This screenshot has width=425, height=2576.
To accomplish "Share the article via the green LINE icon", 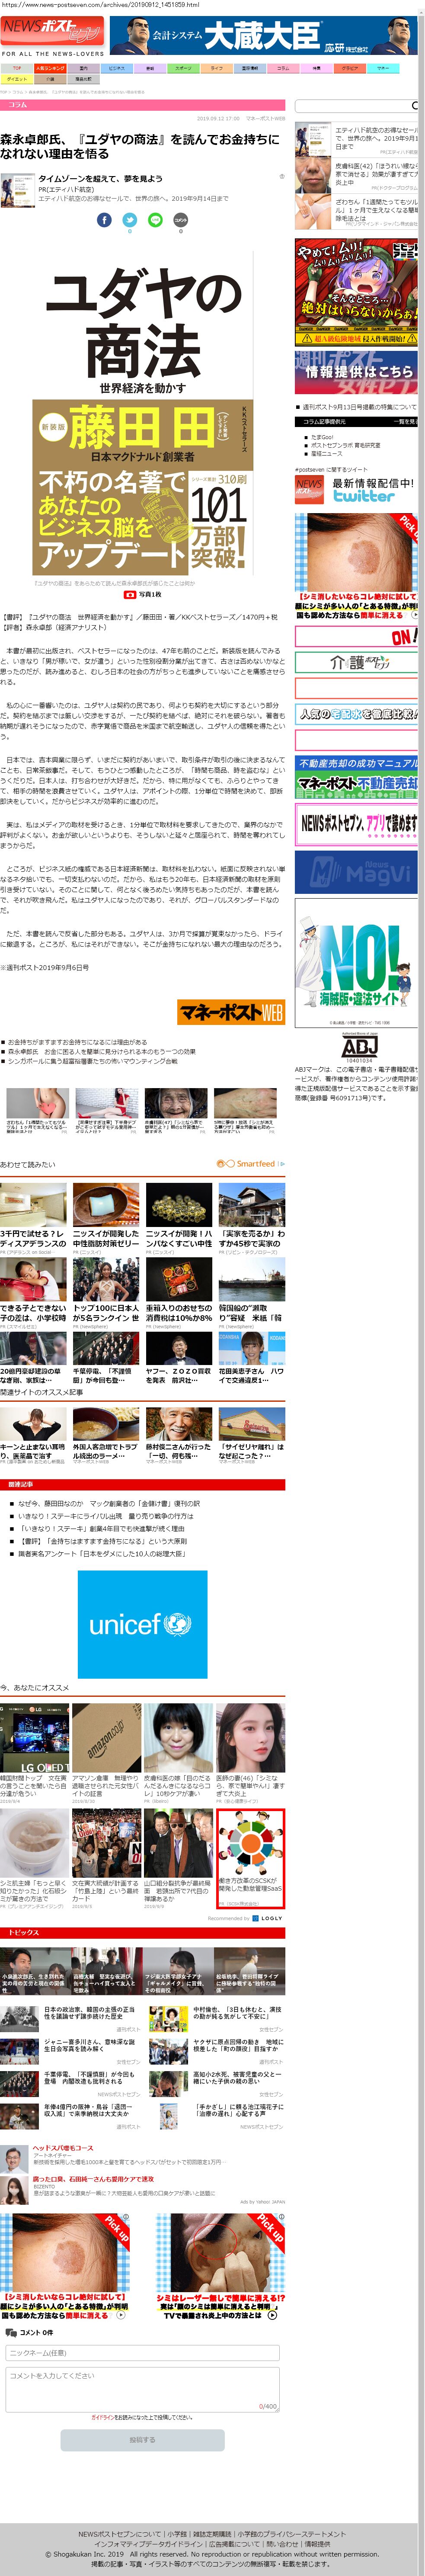I will 155,219.
